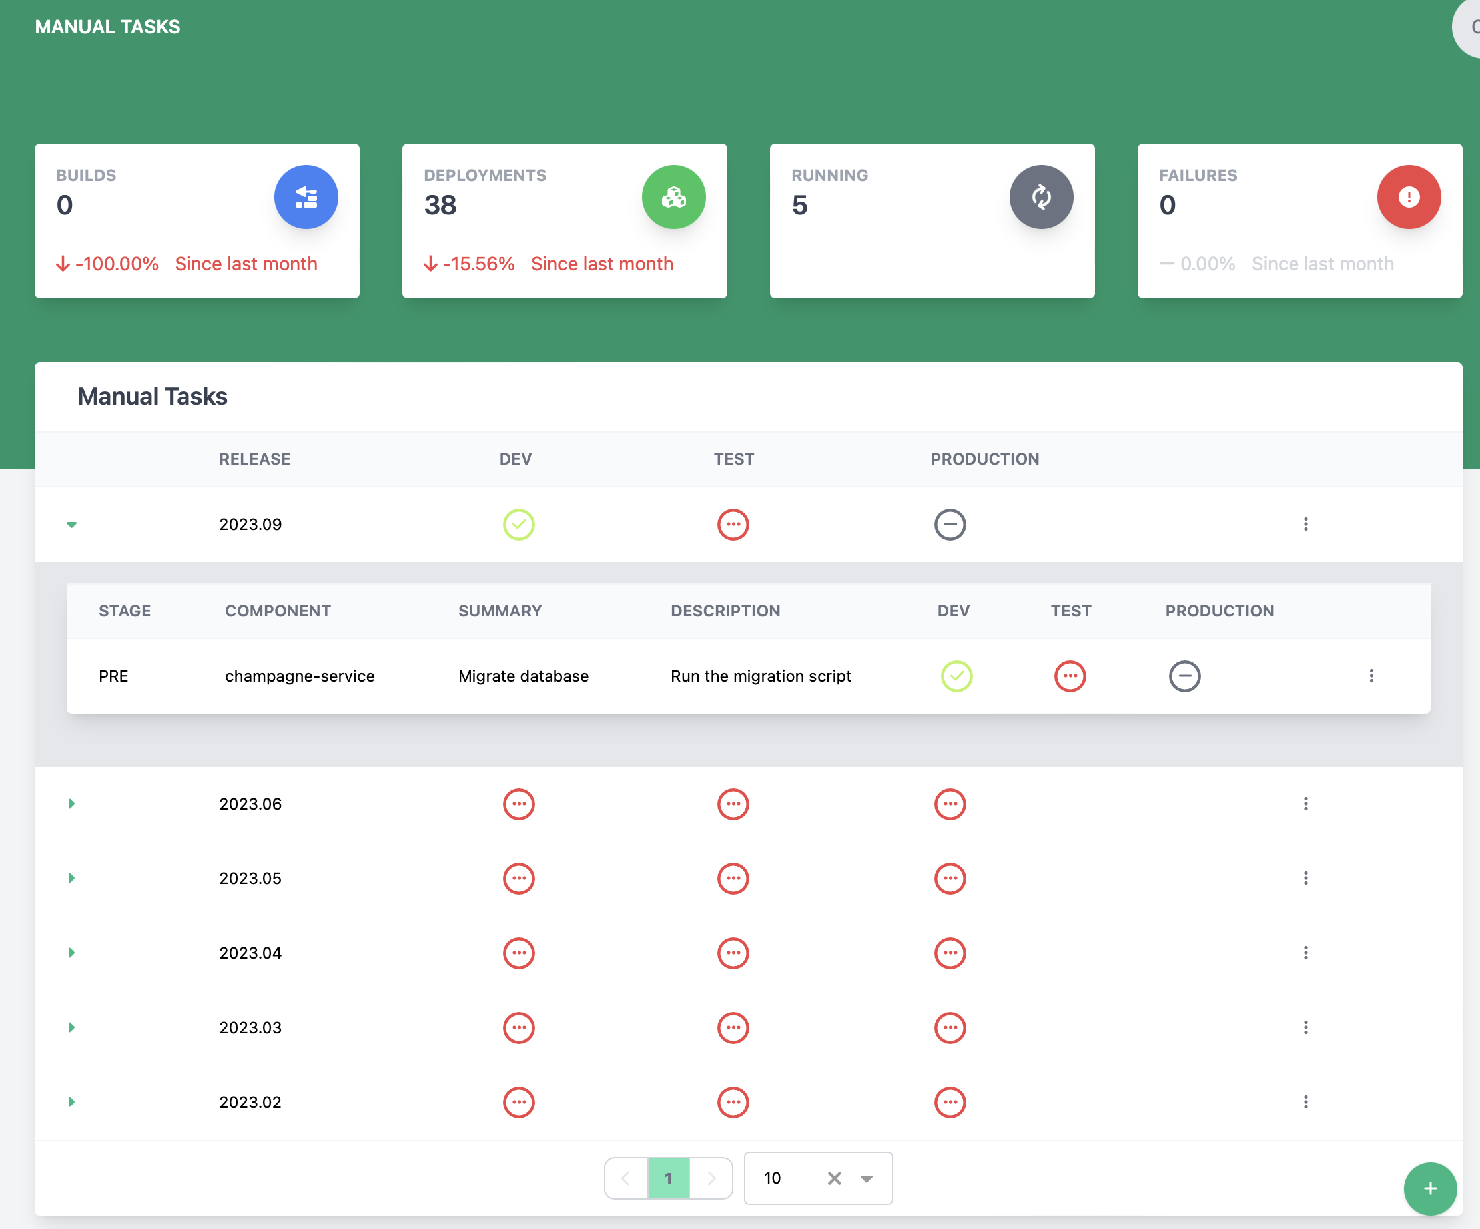
Task: Clear the page size value 10
Action: (x=835, y=1178)
